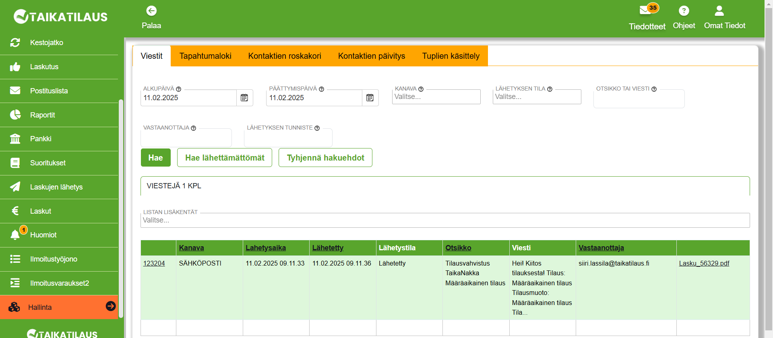
Task: Open Omat Tiedot user profile icon
Action: point(719,10)
